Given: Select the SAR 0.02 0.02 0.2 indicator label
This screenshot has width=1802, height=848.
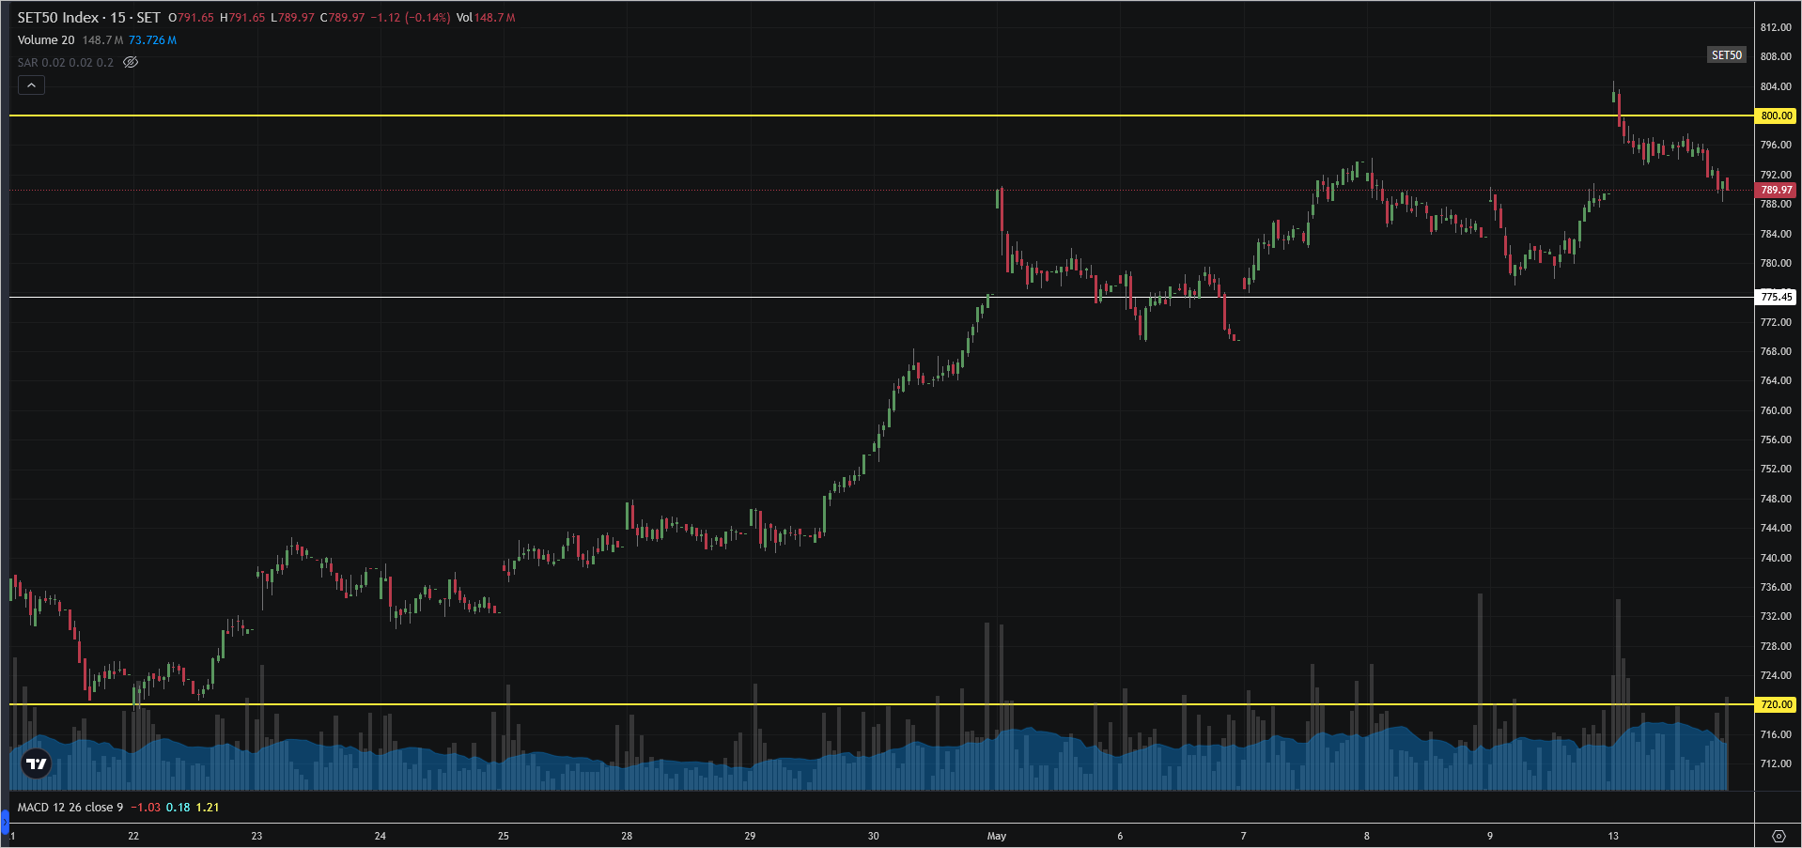Looking at the screenshot, I should pyautogui.click(x=66, y=63).
